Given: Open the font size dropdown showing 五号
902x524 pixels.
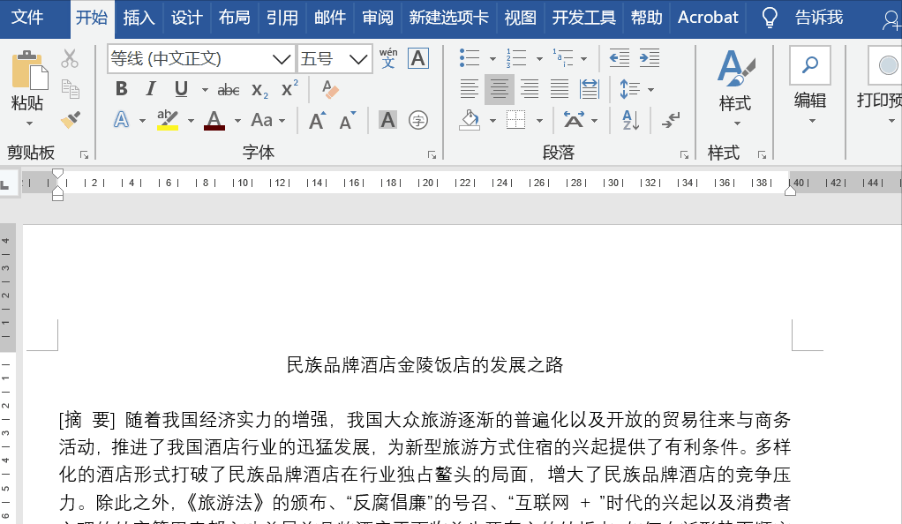Looking at the screenshot, I should tap(357, 58).
